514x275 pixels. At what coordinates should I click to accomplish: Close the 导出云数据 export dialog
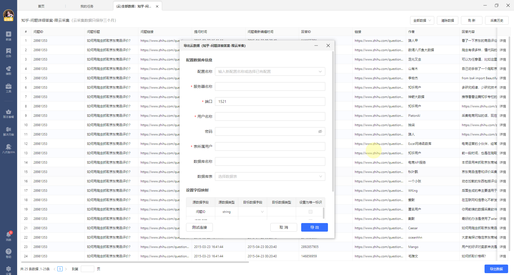click(328, 46)
